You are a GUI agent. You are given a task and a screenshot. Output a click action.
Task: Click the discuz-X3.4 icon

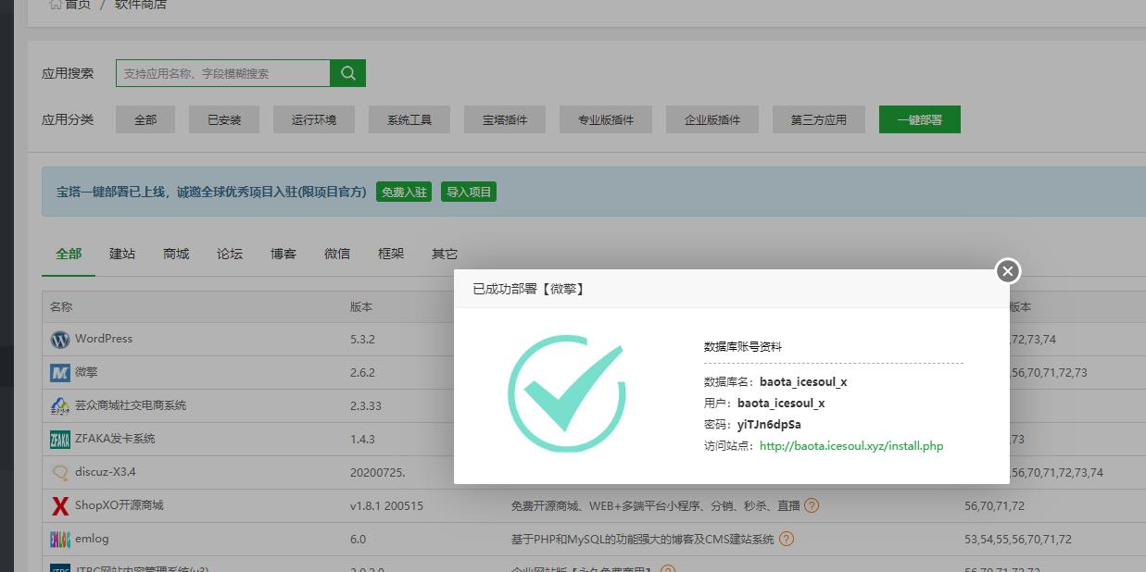tap(60, 473)
